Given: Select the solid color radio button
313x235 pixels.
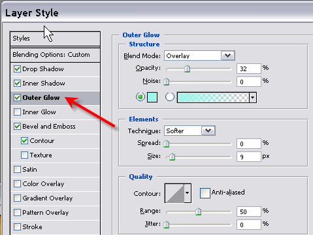Looking at the screenshot, I should coord(140,97).
